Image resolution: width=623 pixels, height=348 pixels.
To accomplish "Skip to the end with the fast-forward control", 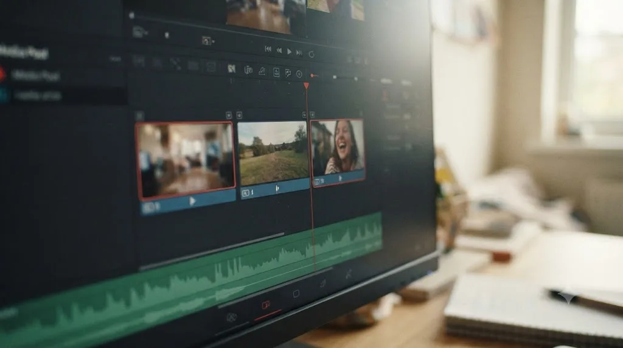I will click(x=299, y=53).
